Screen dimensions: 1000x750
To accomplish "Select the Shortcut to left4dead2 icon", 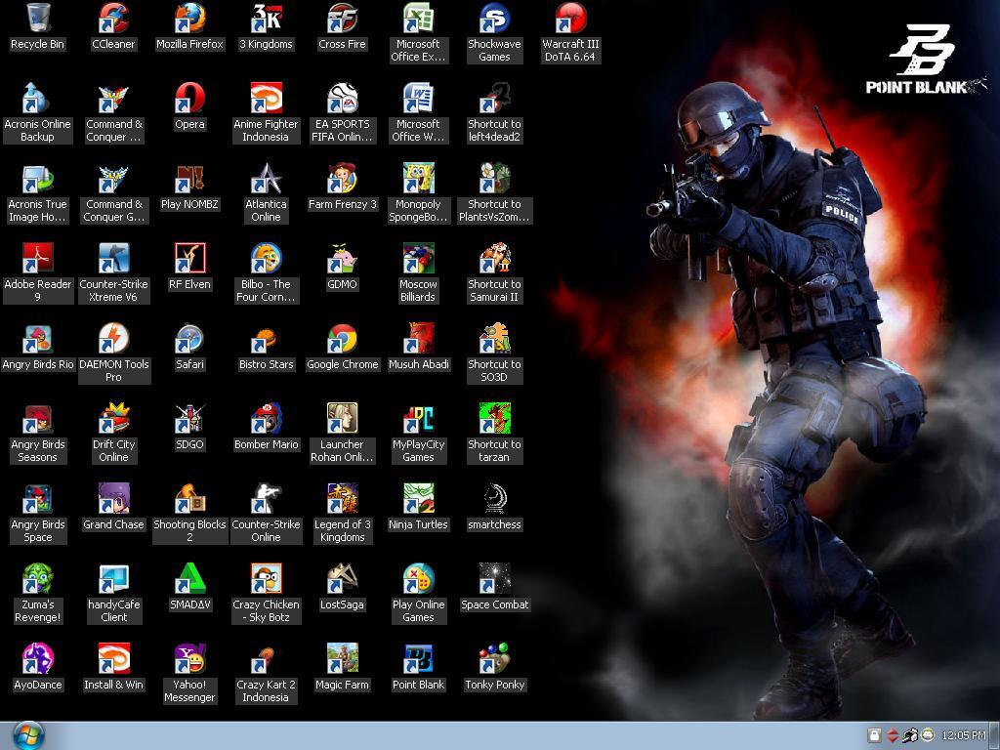I will point(494,99).
